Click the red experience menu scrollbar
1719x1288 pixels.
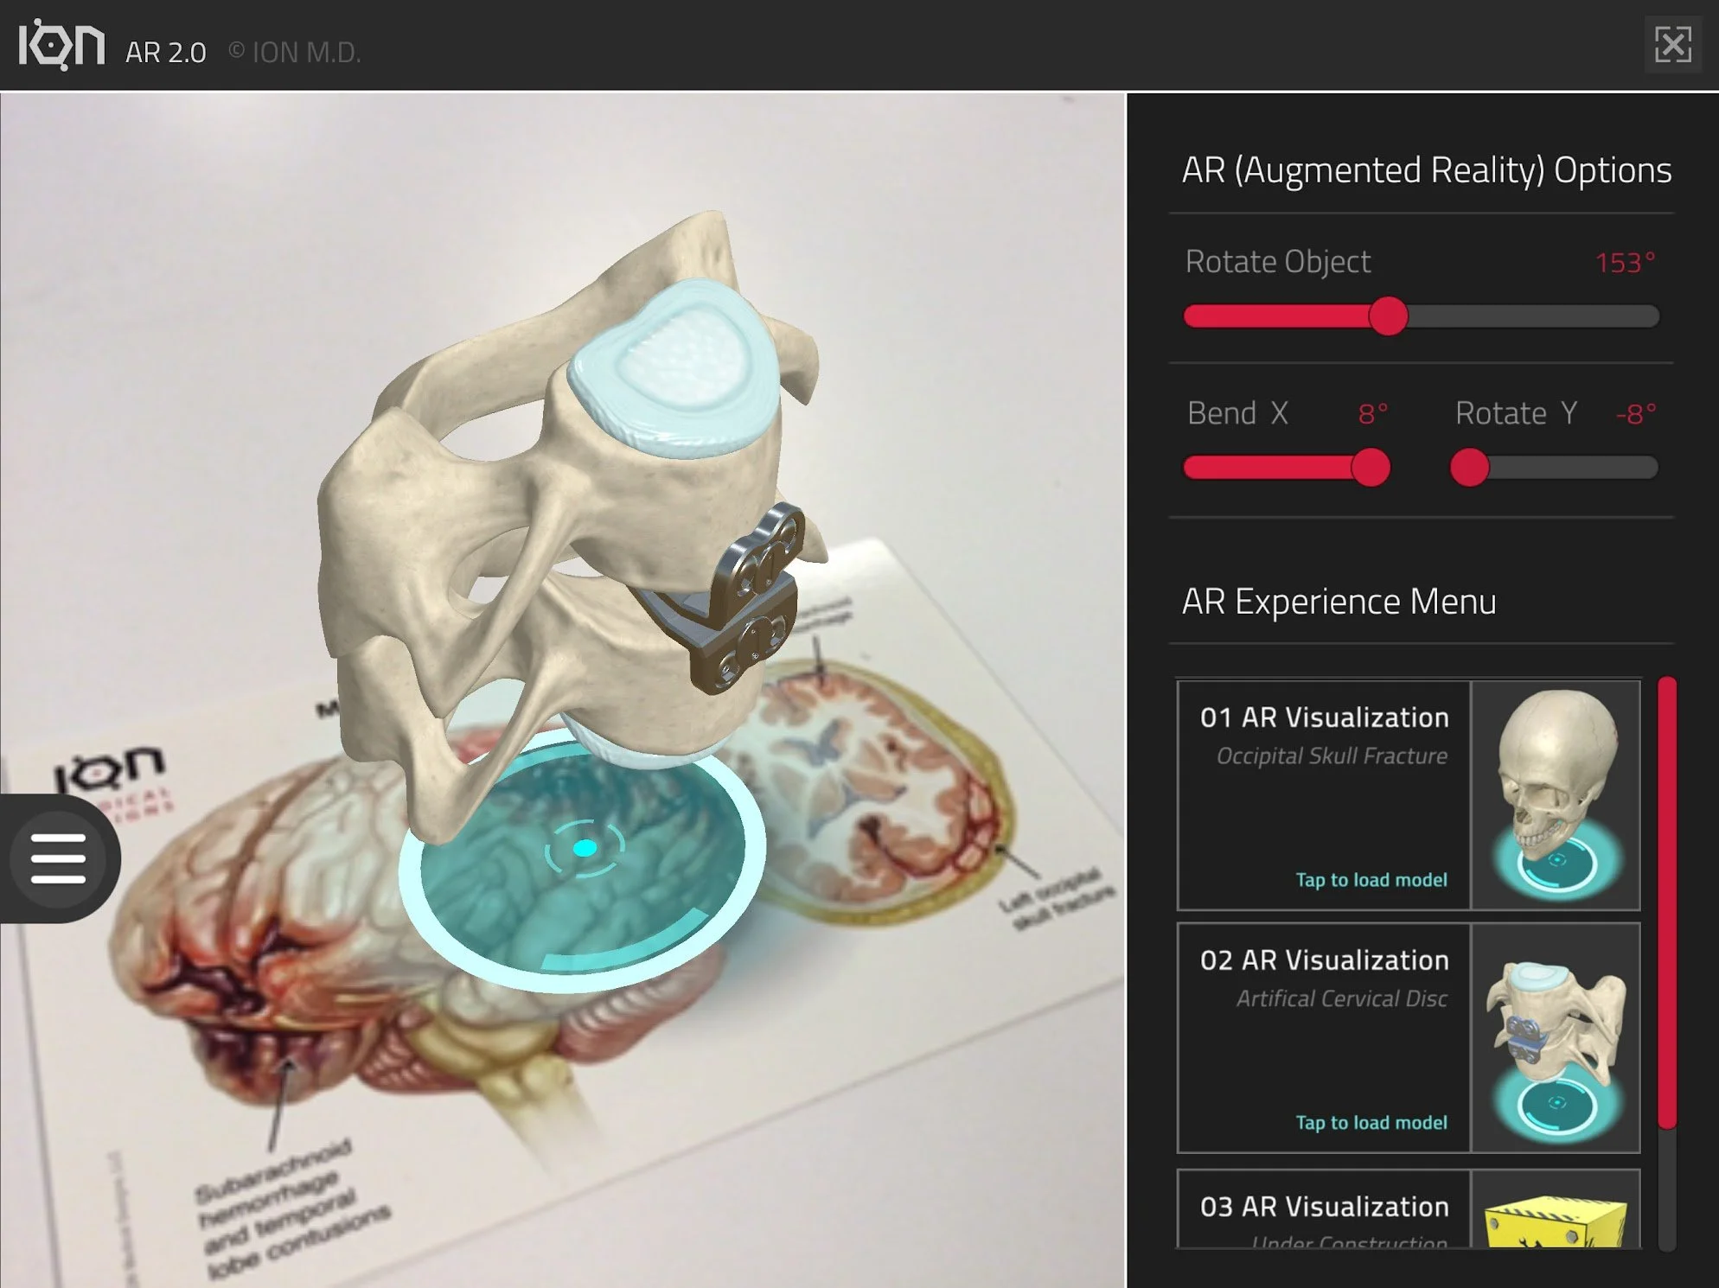1667,902
